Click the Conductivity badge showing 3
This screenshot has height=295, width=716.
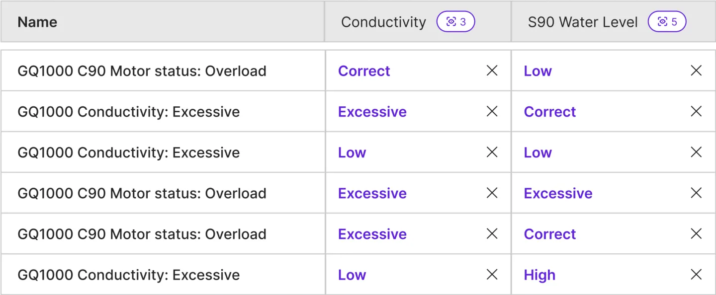click(x=455, y=22)
